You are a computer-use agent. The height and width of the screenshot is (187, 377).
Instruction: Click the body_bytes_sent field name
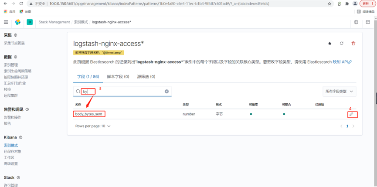pyautogui.click(x=89, y=114)
